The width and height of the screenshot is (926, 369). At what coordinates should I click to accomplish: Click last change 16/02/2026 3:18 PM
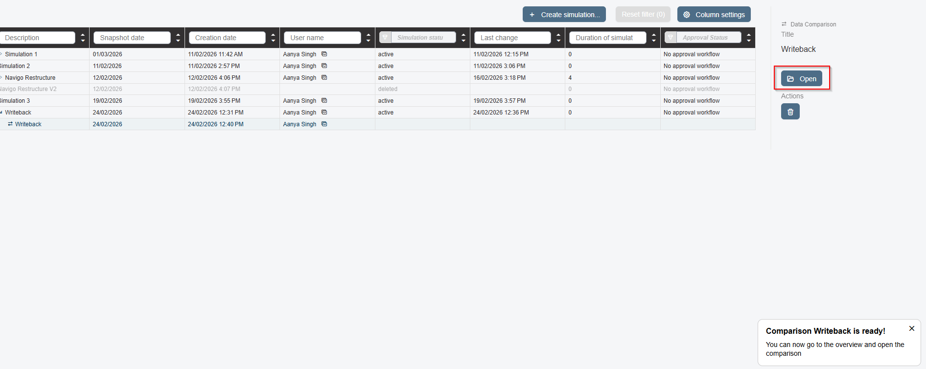(499, 77)
